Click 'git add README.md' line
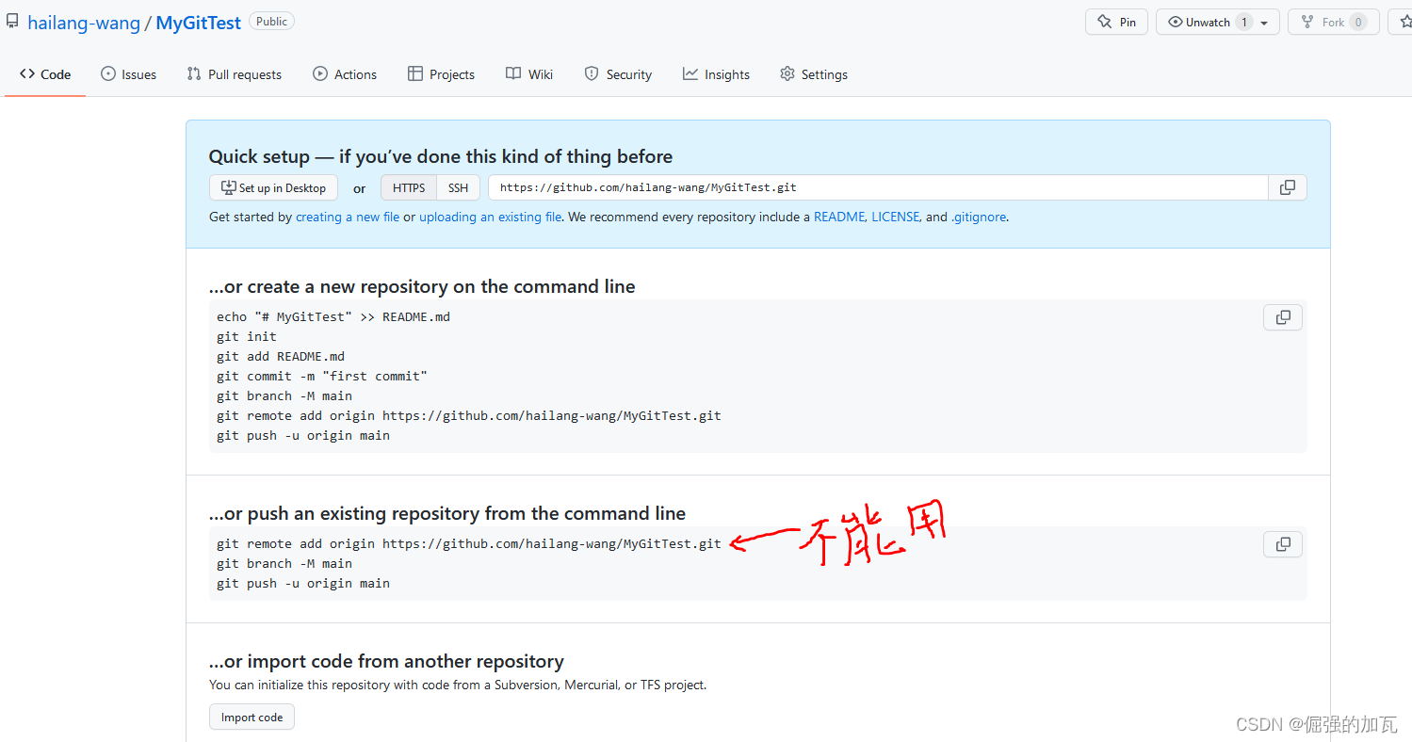Screen dimensions: 1412x742 point(281,356)
